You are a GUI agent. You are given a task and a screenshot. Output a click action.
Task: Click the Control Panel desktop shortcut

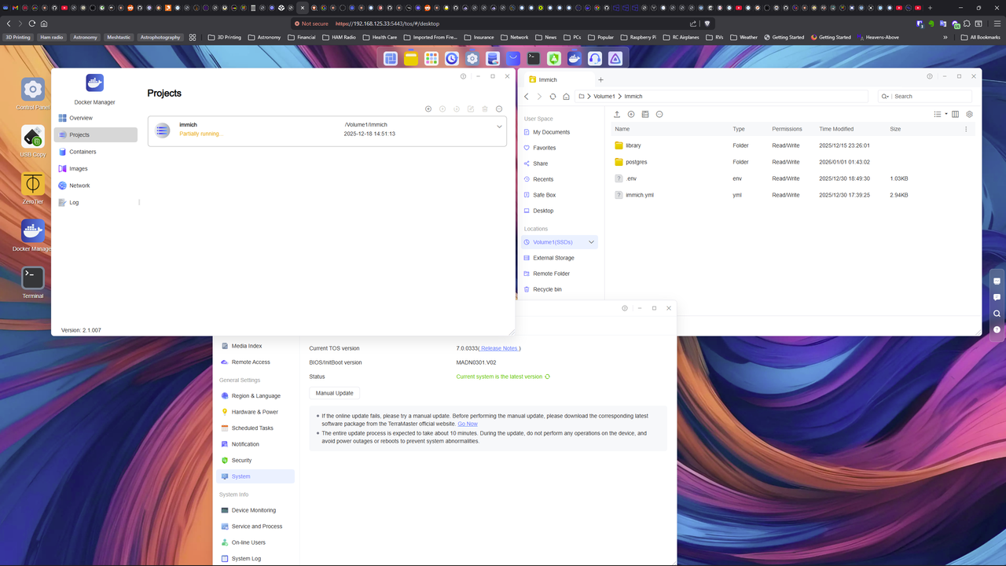click(33, 94)
